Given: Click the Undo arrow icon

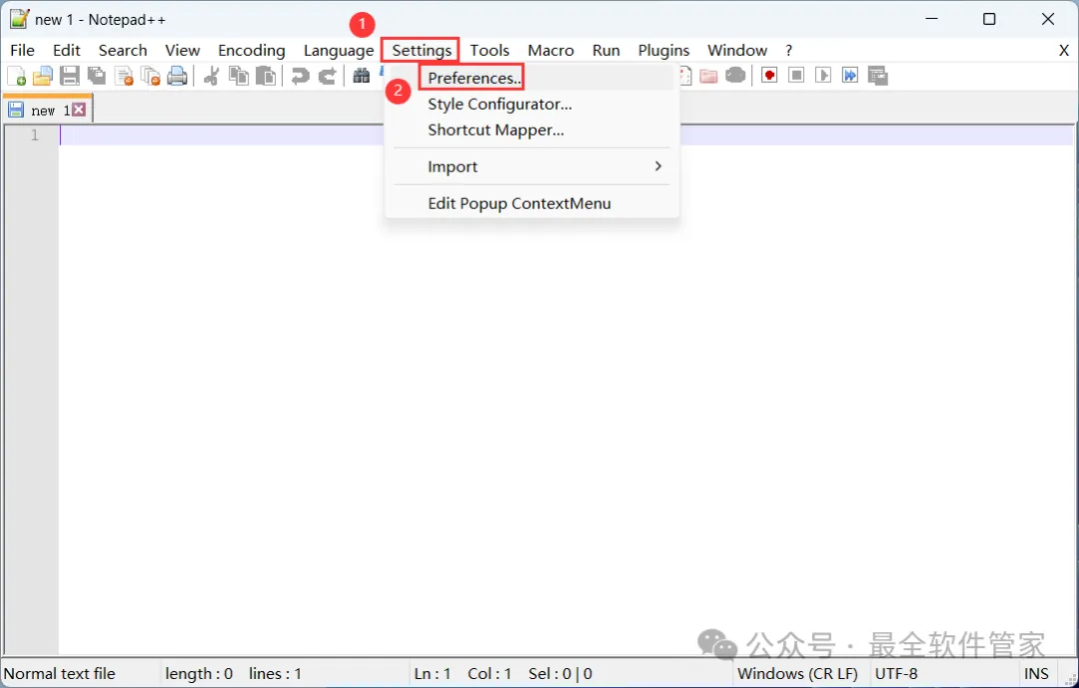Looking at the screenshot, I should coord(300,76).
